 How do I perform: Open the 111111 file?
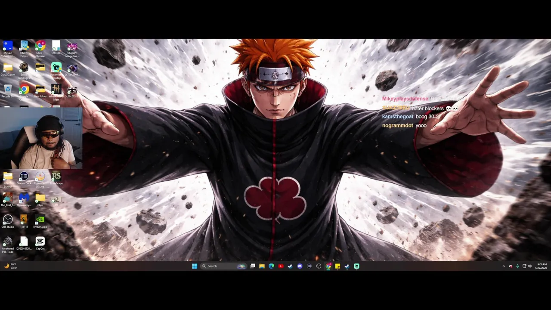24,221
